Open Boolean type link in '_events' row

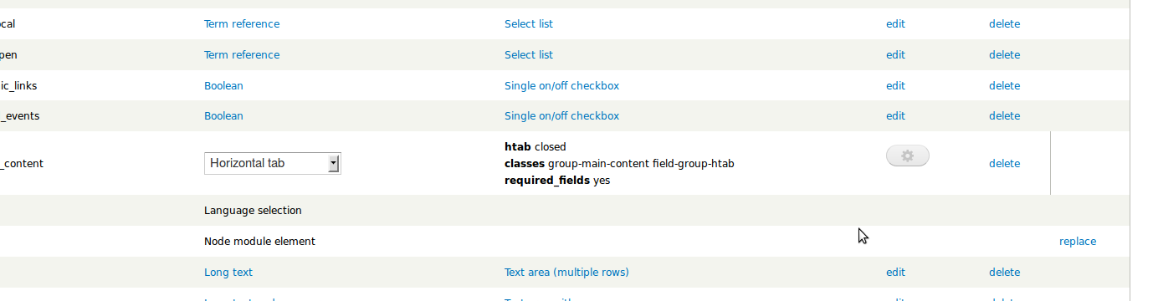(223, 116)
